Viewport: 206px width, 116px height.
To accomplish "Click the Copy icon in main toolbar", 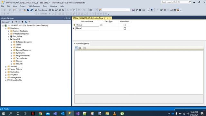I will [x=71, y=10].
